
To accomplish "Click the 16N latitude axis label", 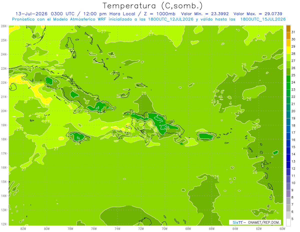I will click(3, 167).
